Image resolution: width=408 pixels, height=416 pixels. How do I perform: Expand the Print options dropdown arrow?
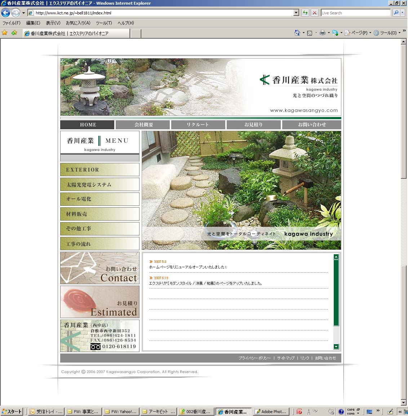tap(329, 33)
